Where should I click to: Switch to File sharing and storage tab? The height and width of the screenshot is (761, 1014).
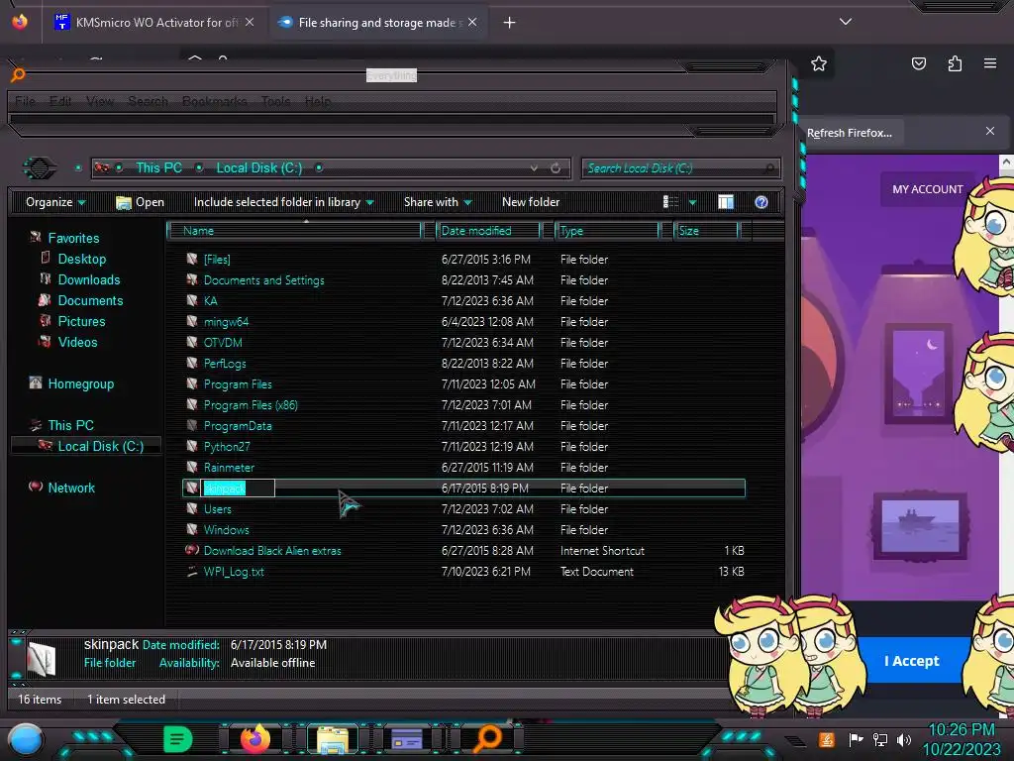[378, 23]
